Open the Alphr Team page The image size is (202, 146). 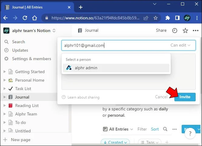(x=26, y=114)
